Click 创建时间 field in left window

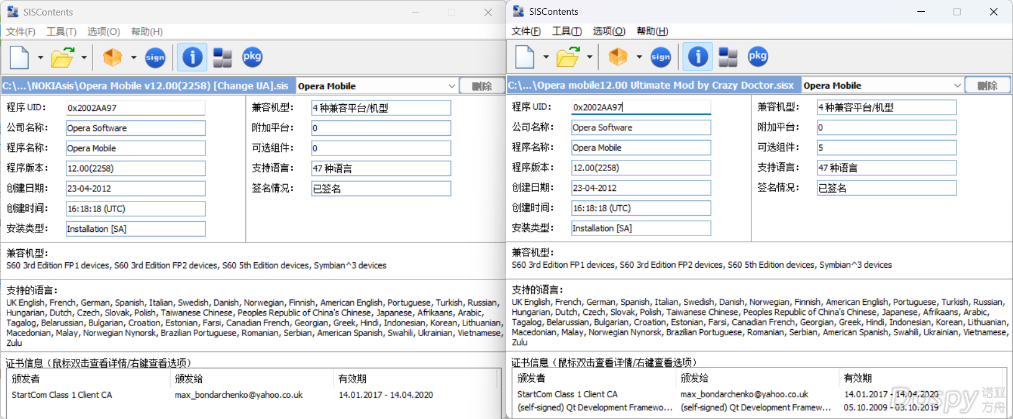click(135, 209)
